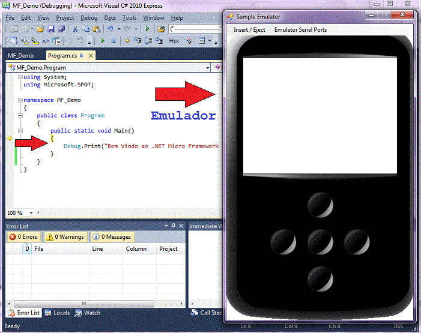
Task: Toggle auto-hide pin on Error List panel
Action: click(174, 226)
